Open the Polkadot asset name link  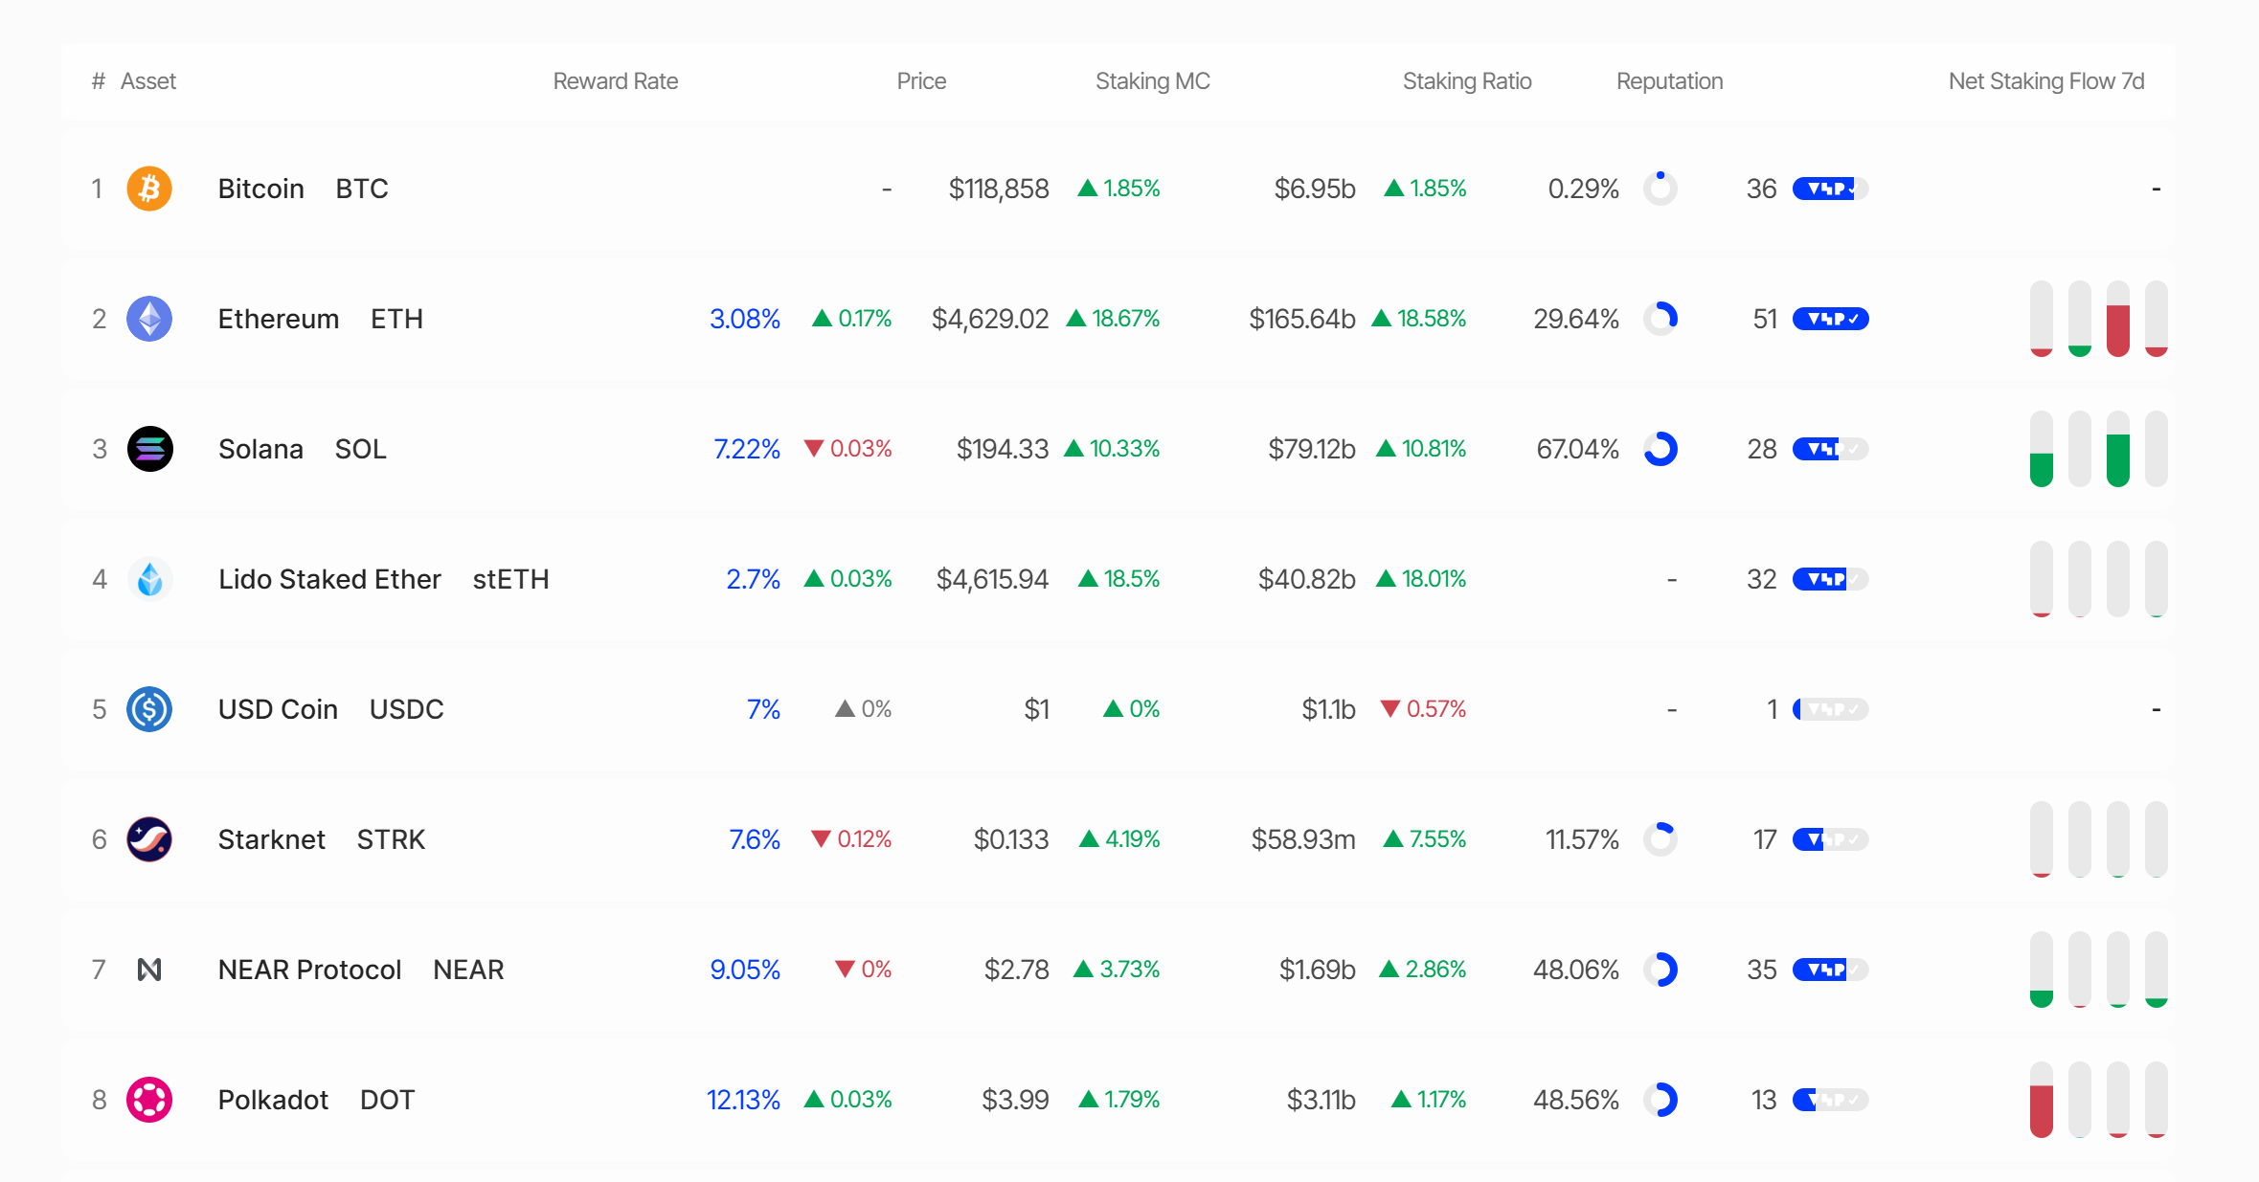tap(273, 1100)
